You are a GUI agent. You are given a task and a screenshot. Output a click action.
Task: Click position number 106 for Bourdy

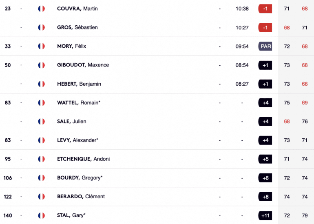coord(8,178)
